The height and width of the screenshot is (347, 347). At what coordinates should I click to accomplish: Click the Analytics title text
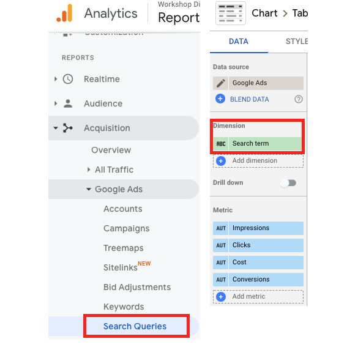(111, 13)
